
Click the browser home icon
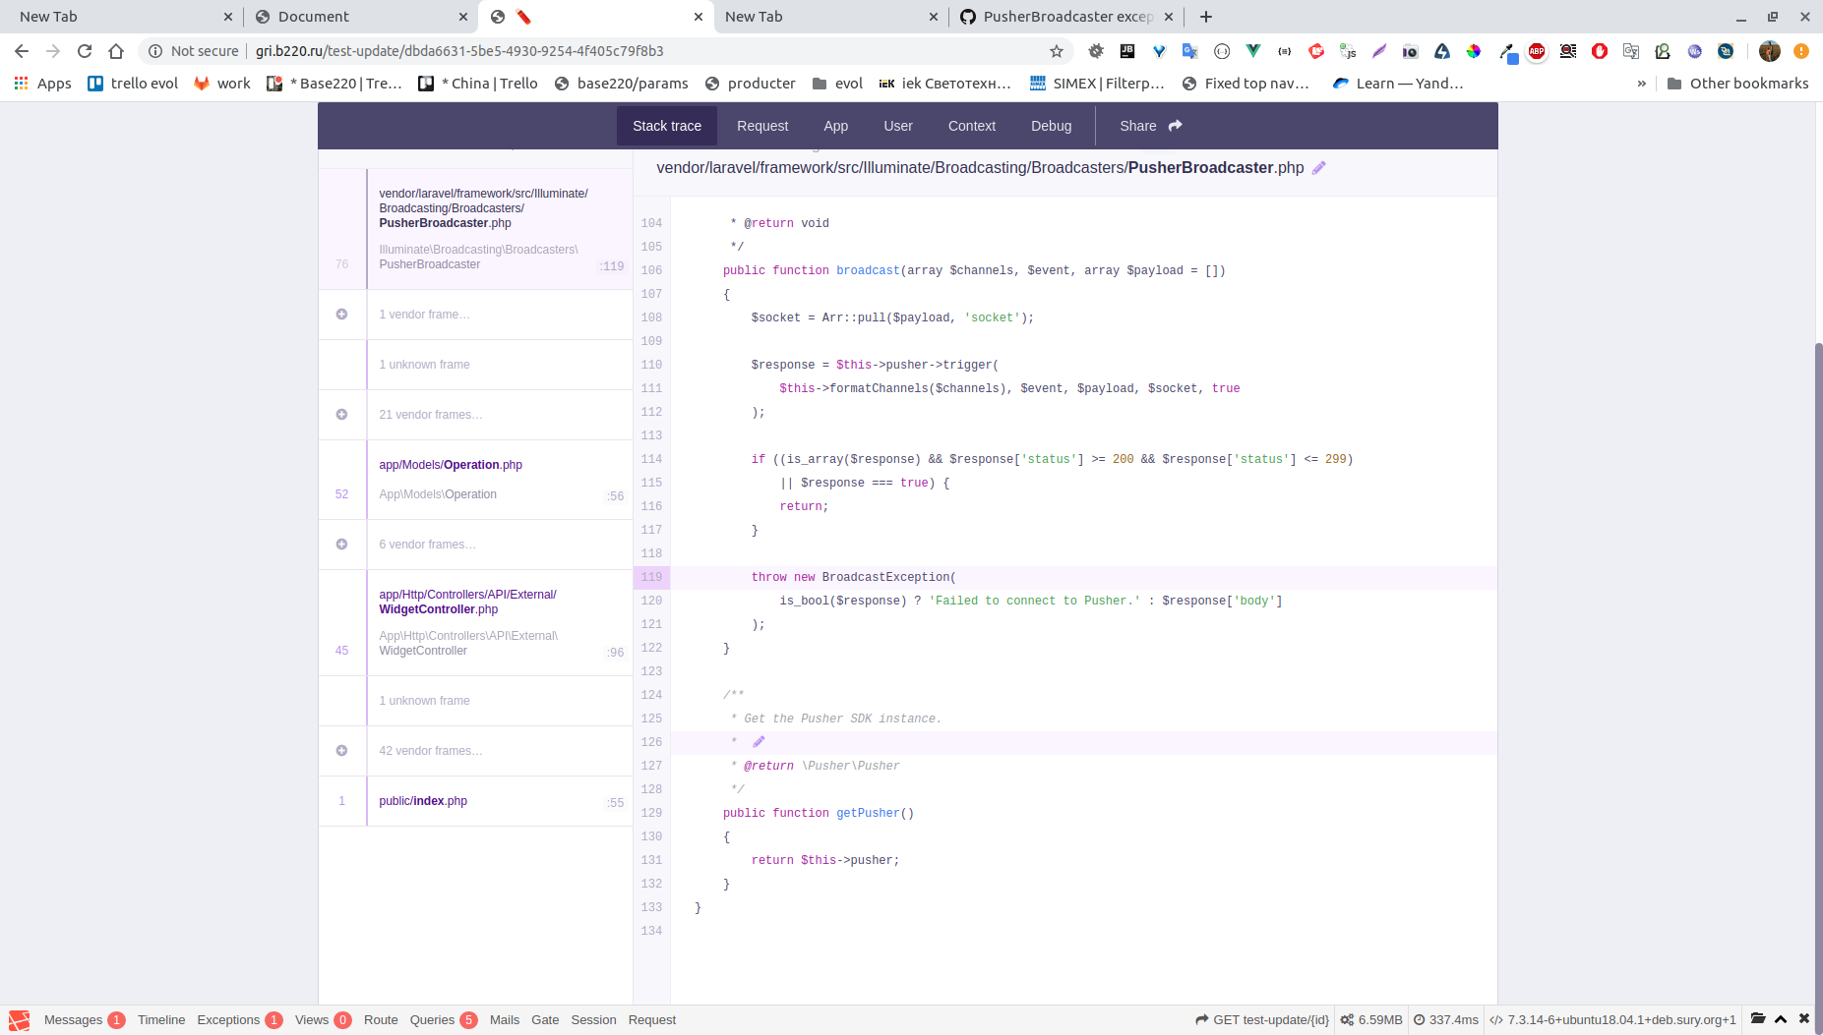tap(116, 51)
